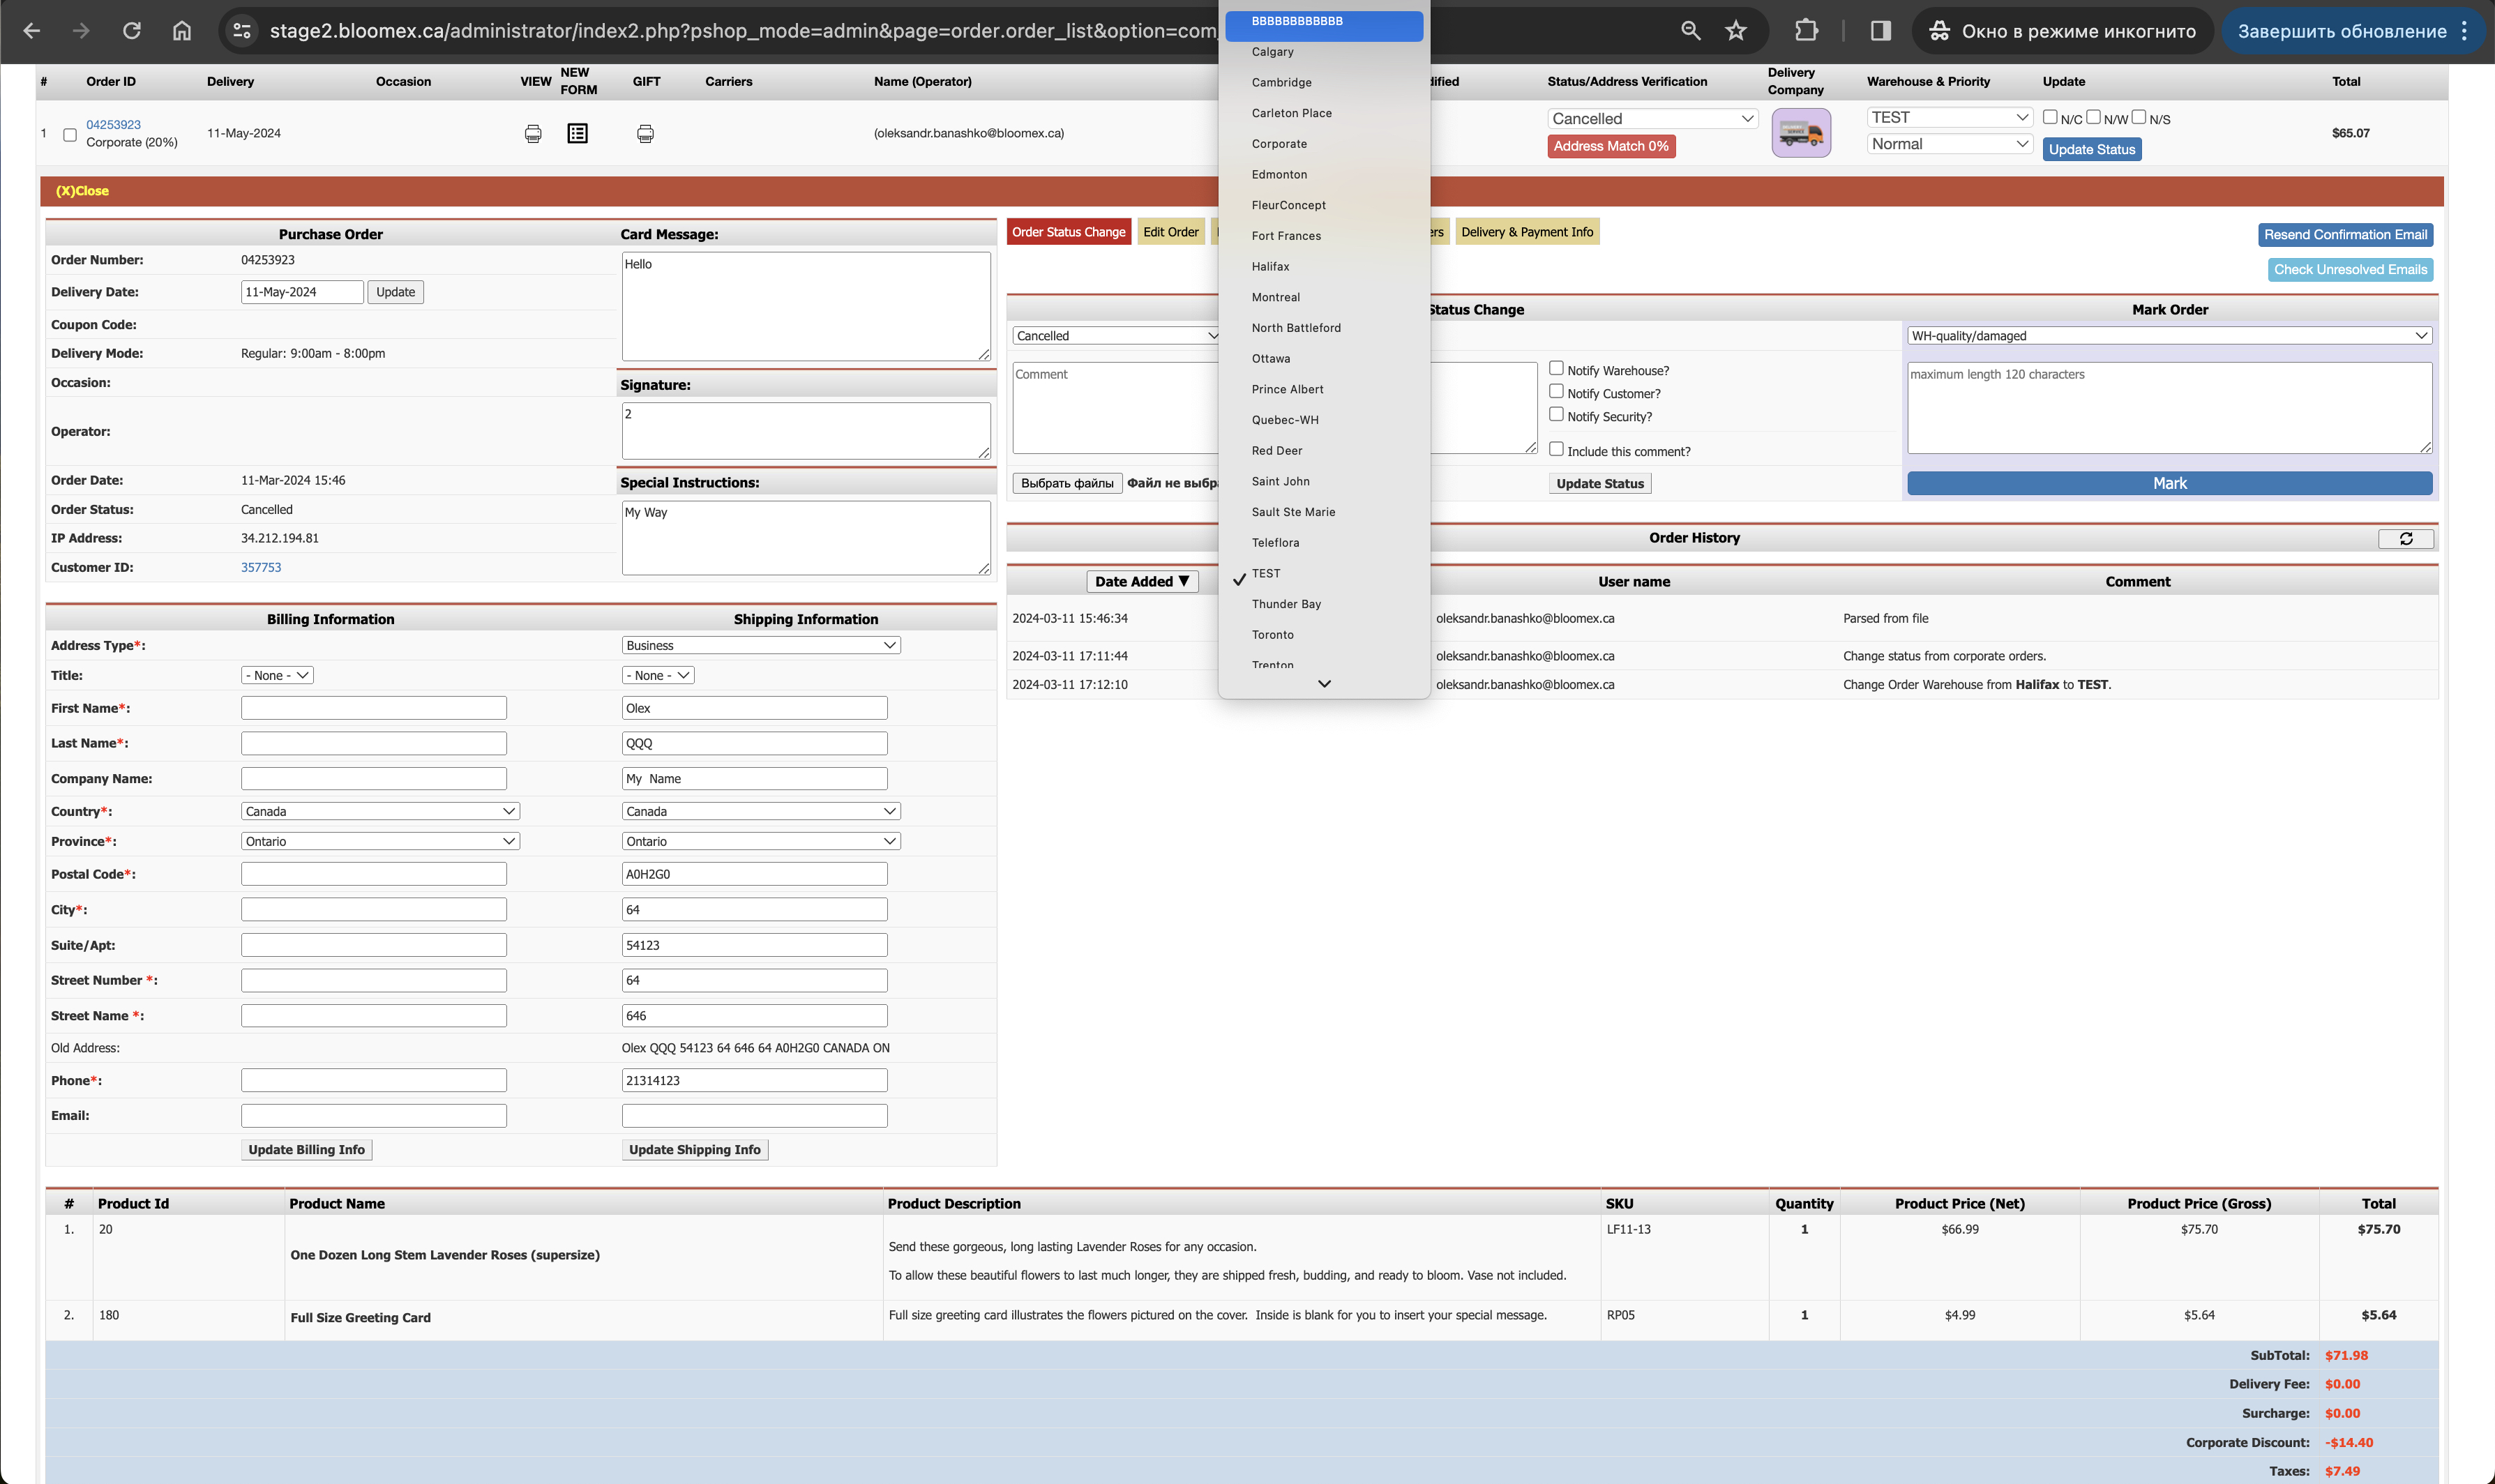The width and height of the screenshot is (2495, 1484).
Task: Click Update Billing Info button
Action: (x=307, y=1150)
